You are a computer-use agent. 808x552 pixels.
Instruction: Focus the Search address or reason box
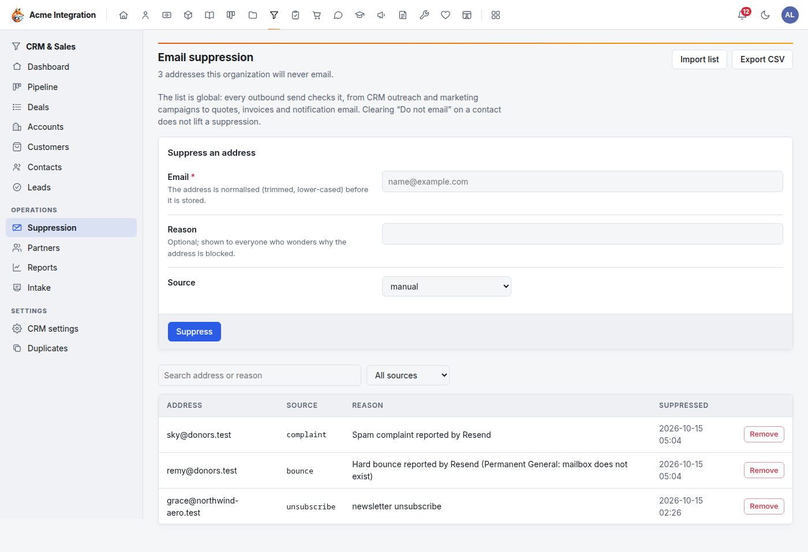[260, 375]
